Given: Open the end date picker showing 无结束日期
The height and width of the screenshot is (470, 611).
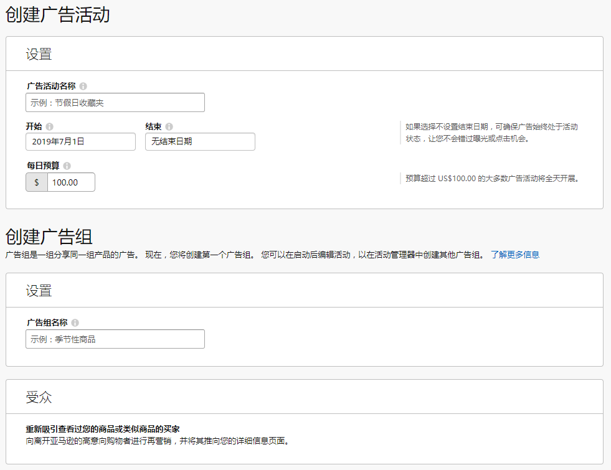Looking at the screenshot, I should tap(200, 142).
